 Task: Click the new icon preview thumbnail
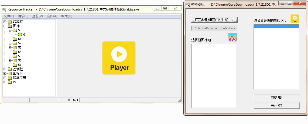(233, 38)
